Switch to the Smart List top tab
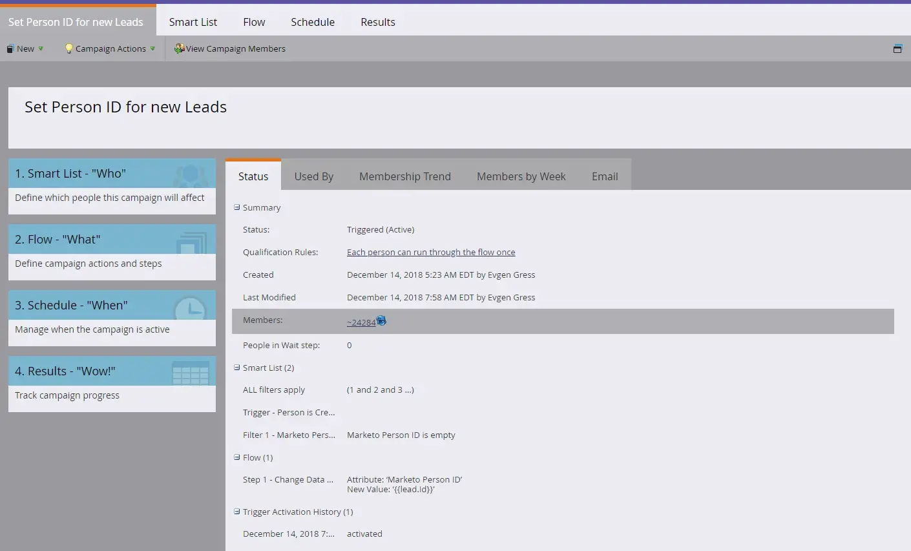This screenshot has height=551, width=911. [193, 22]
